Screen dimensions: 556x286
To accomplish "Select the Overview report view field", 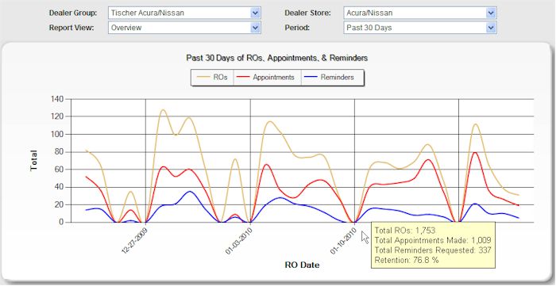I will (184, 28).
